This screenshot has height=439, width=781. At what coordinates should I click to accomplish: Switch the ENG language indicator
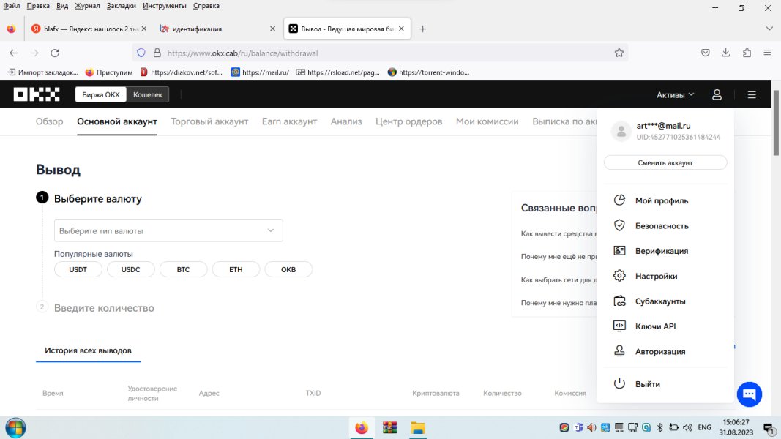(x=704, y=427)
